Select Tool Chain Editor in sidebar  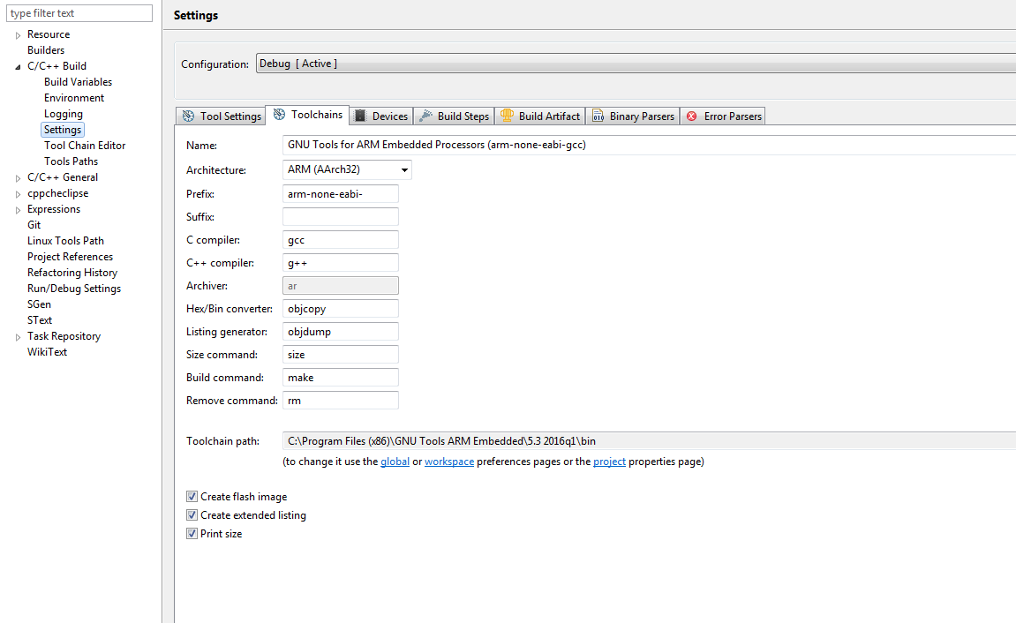(x=85, y=146)
